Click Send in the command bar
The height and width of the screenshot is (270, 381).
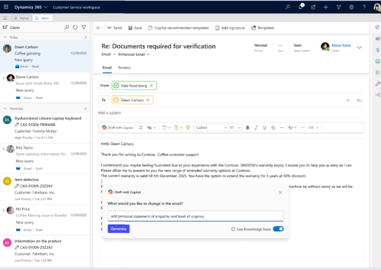115,28
